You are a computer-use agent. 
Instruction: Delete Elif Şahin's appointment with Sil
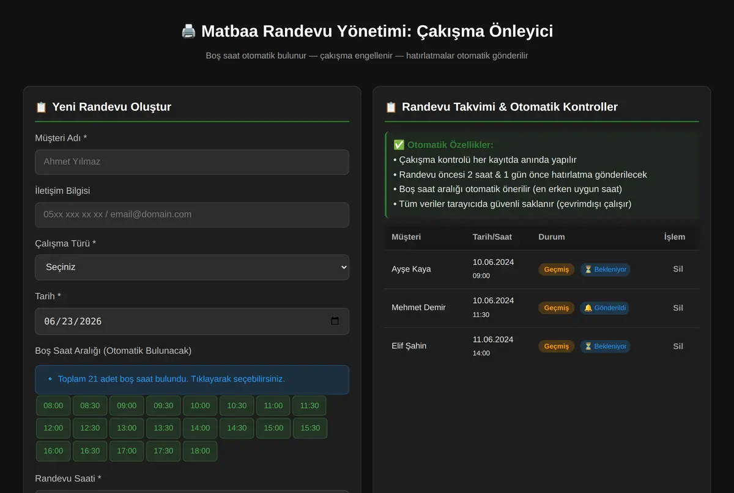(x=678, y=346)
